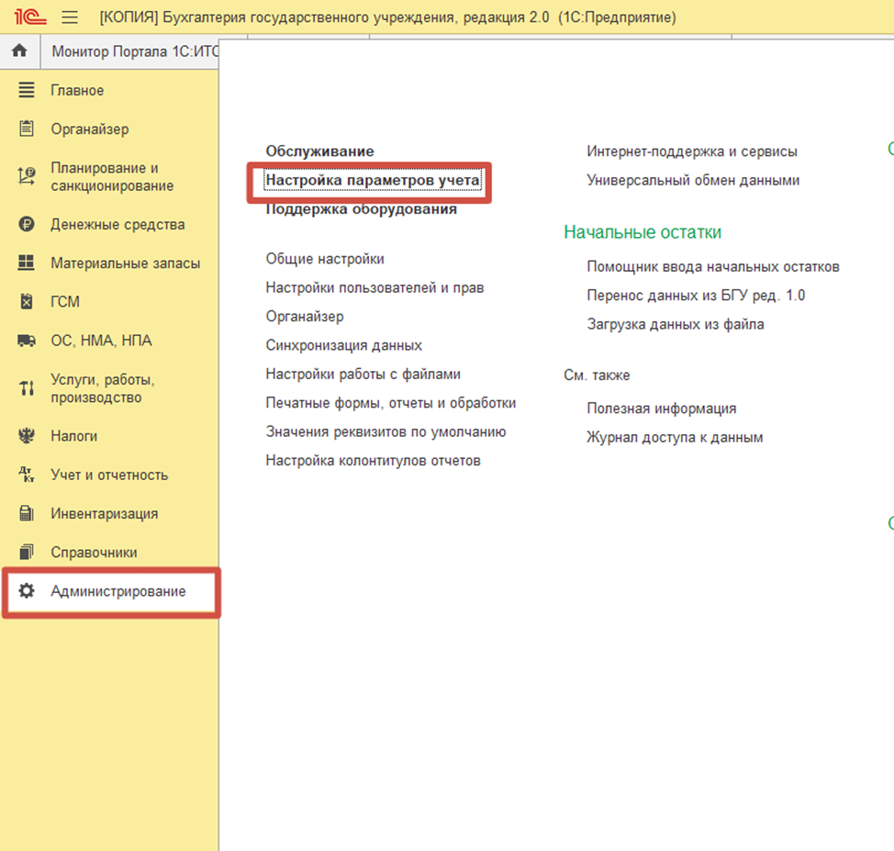Open the Главное section

[77, 90]
